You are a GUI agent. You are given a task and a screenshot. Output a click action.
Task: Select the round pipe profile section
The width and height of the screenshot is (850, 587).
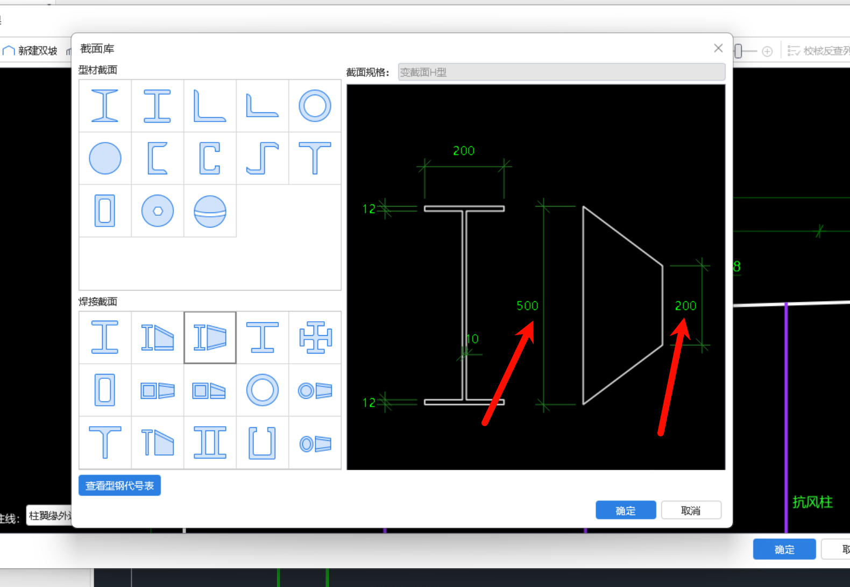[315, 105]
